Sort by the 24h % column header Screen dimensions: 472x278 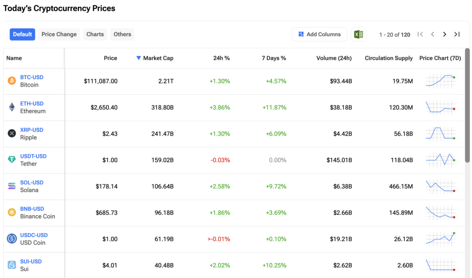tap(221, 58)
